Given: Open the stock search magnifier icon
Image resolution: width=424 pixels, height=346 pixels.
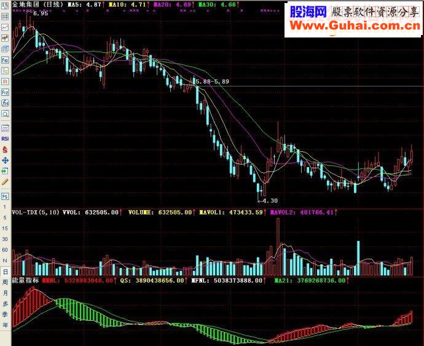Looking at the screenshot, I should coord(5,114).
